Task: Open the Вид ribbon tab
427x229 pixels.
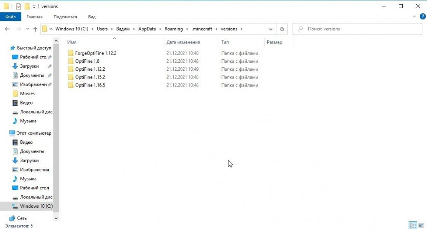Action: pyautogui.click(x=92, y=17)
